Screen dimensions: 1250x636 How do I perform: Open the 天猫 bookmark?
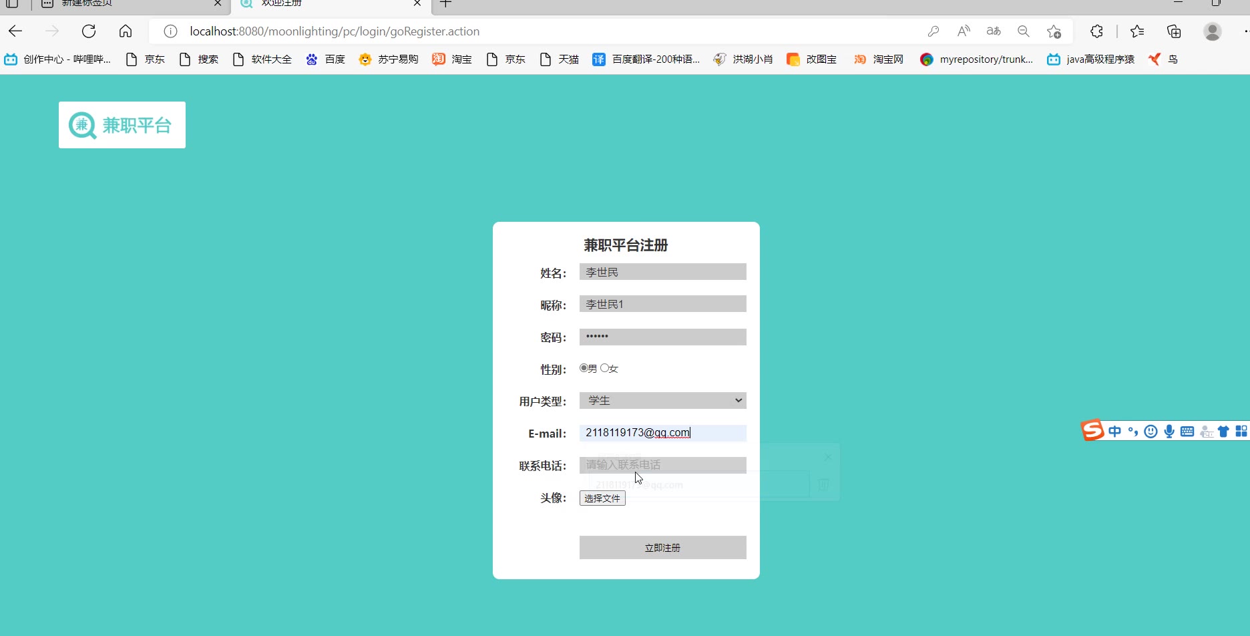tap(560, 59)
